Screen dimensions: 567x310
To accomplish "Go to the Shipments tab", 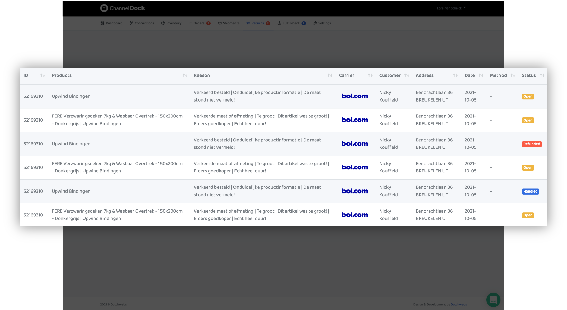I will coord(229,23).
